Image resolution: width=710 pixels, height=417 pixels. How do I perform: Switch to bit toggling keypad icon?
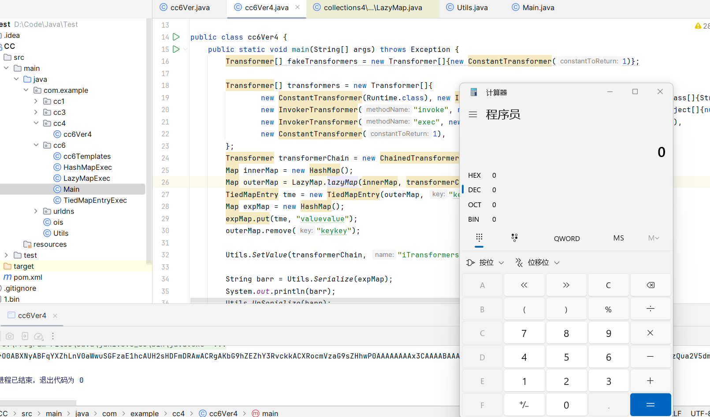coord(514,238)
